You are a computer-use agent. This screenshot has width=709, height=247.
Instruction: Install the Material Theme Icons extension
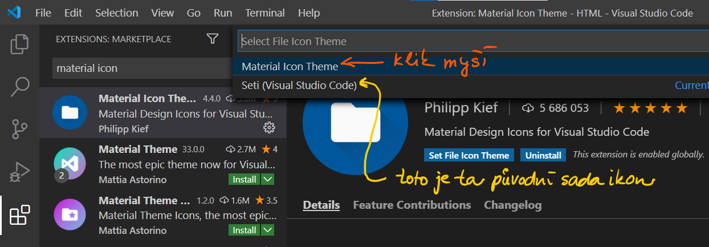coord(245,230)
